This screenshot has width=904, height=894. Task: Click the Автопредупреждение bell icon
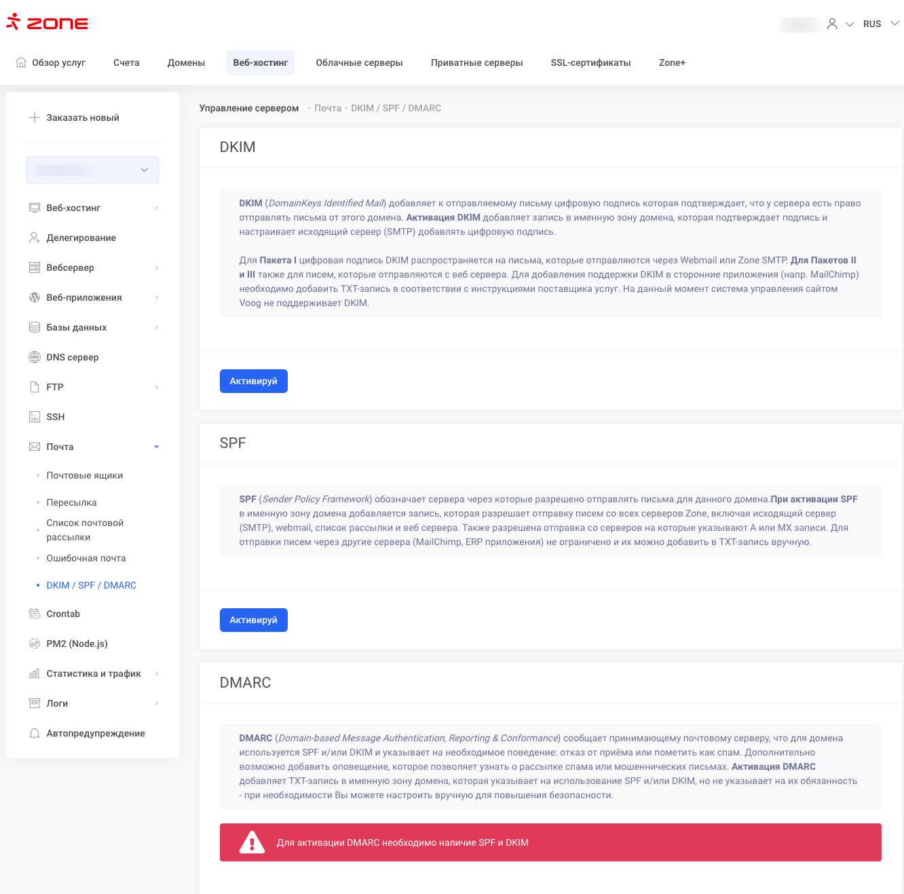[x=35, y=733]
